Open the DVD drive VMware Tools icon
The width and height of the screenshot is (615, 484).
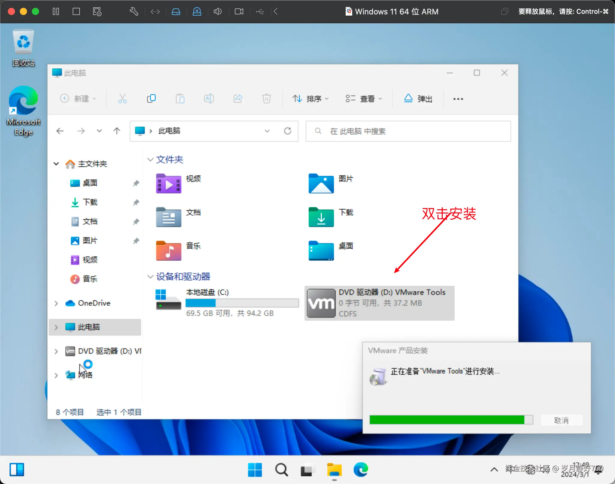point(321,303)
